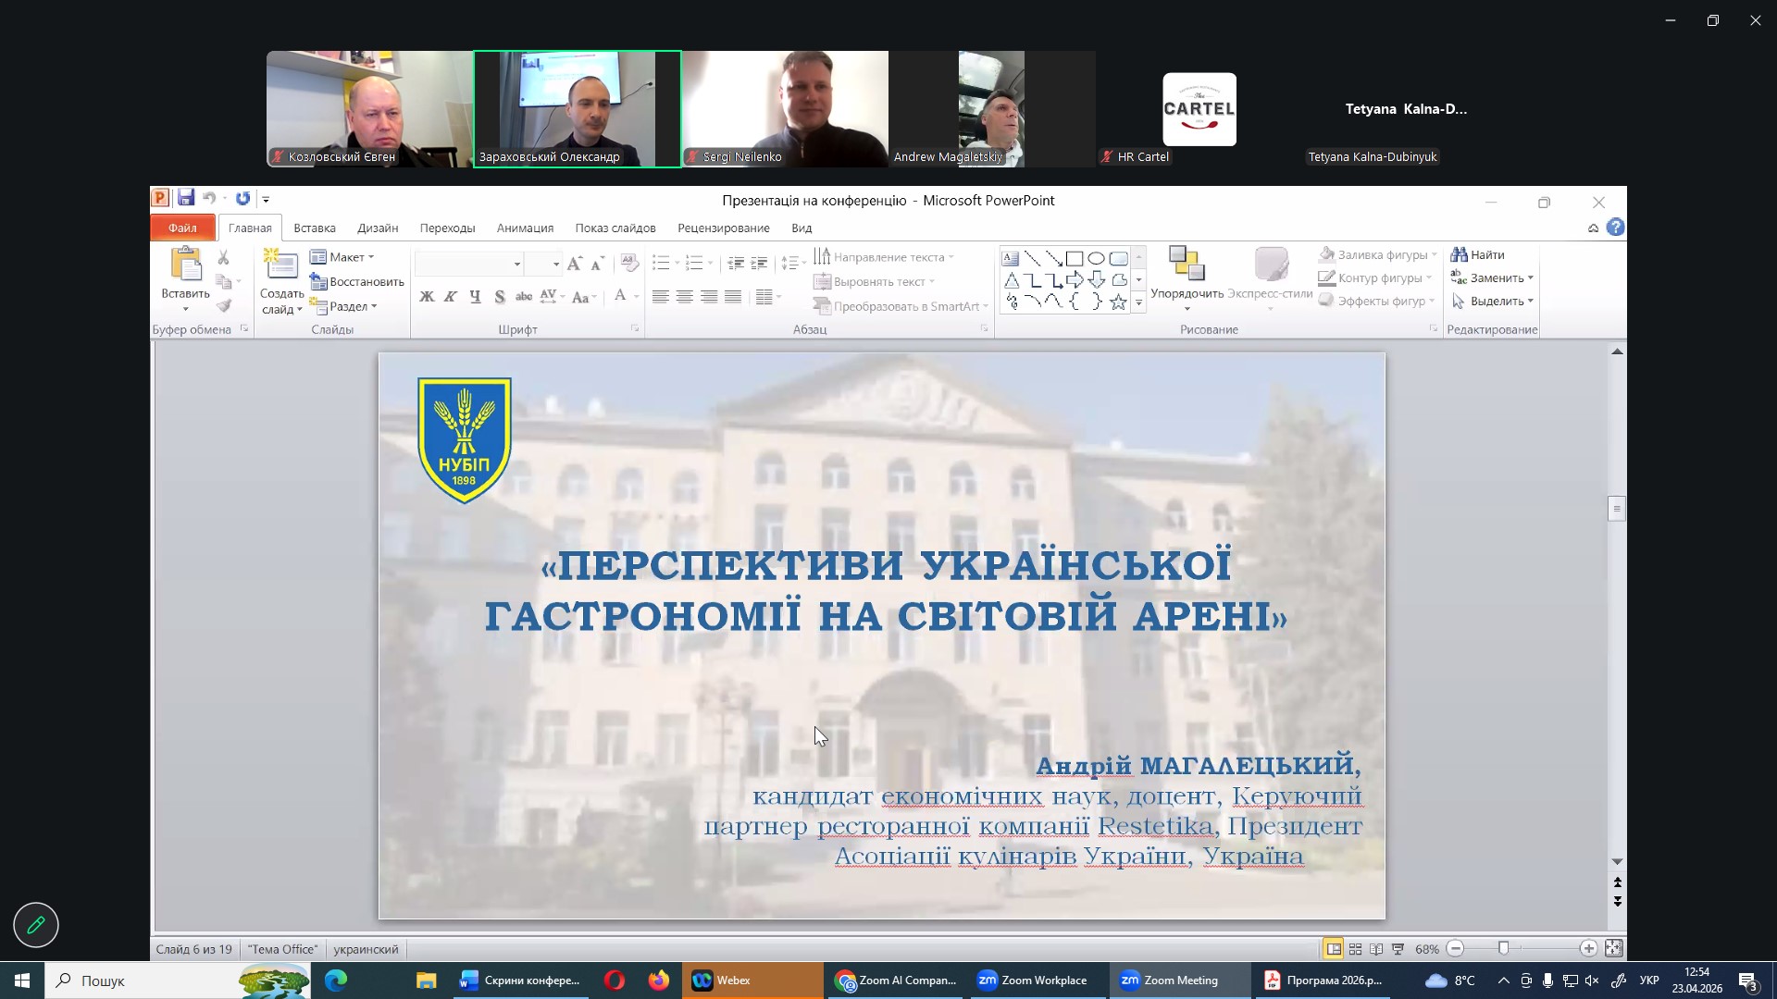Screen dimensions: 1777x999
Task: Click the Файл button
Action: click(x=182, y=228)
